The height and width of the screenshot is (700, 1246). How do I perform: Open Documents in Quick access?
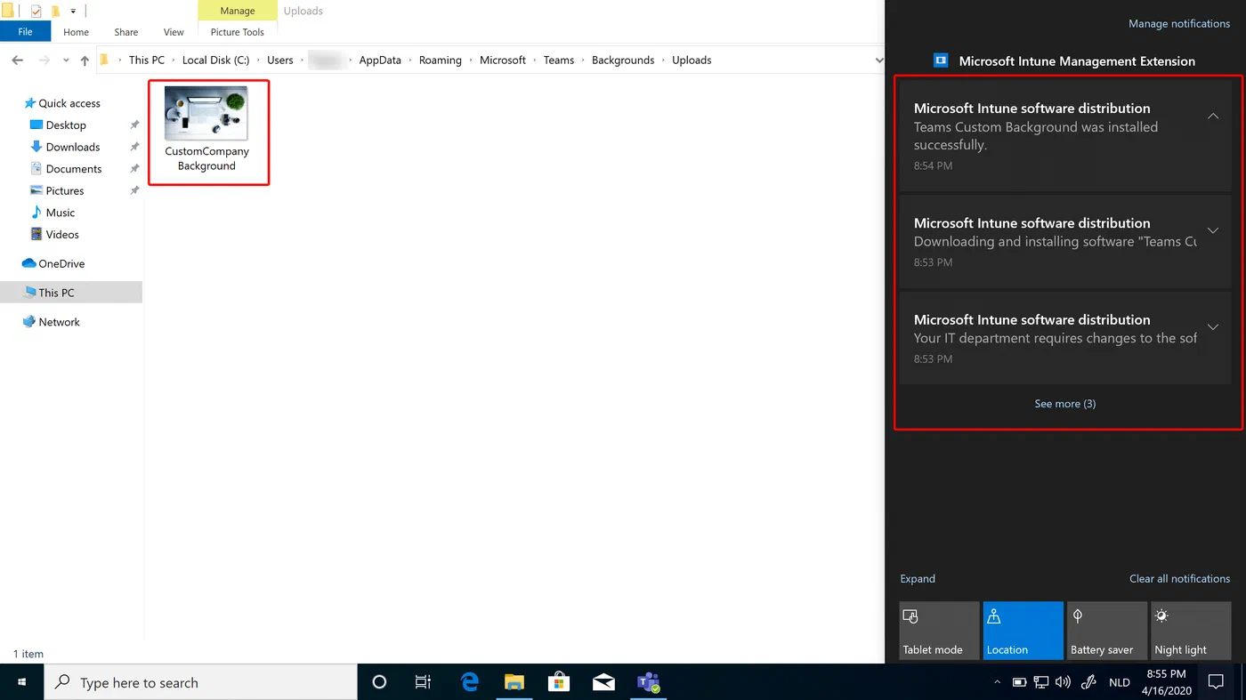point(74,169)
